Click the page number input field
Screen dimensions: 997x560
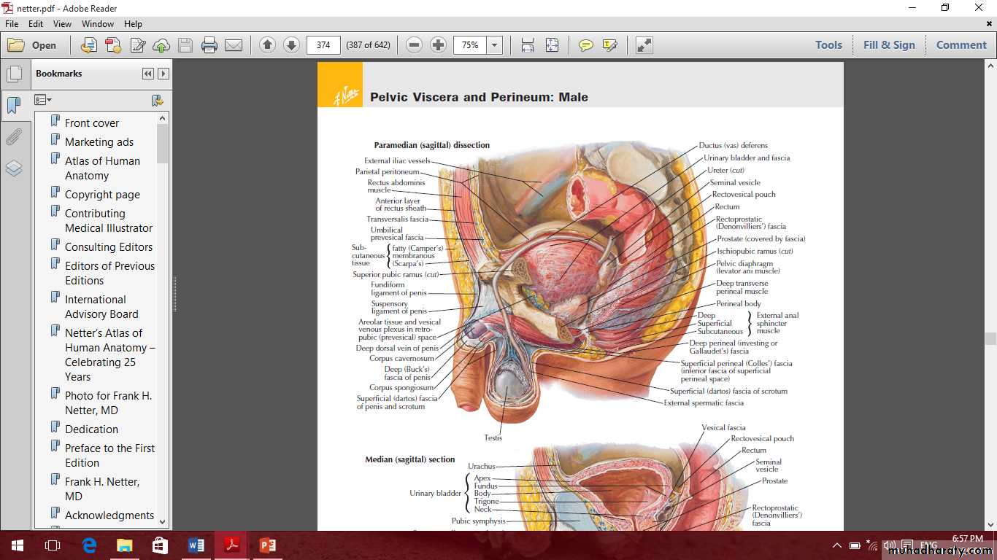tap(323, 45)
